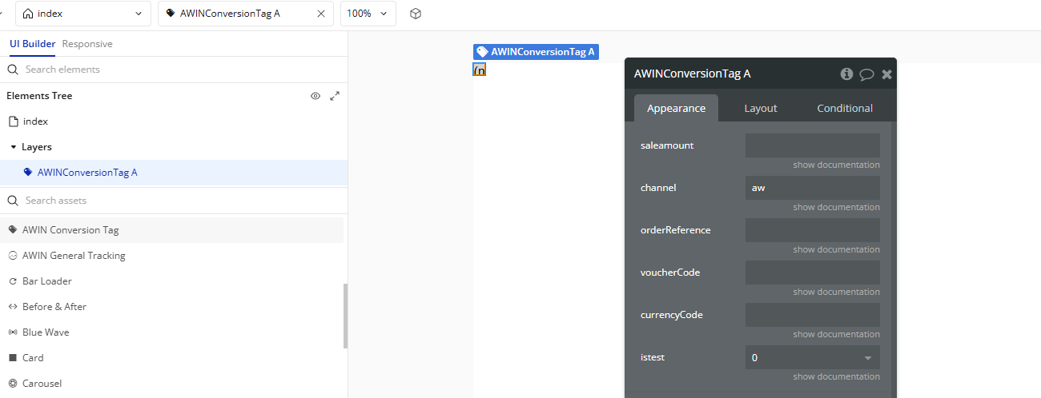Click the assets list scrollbar
Viewport: 1041px width, 398px height.
346,316
